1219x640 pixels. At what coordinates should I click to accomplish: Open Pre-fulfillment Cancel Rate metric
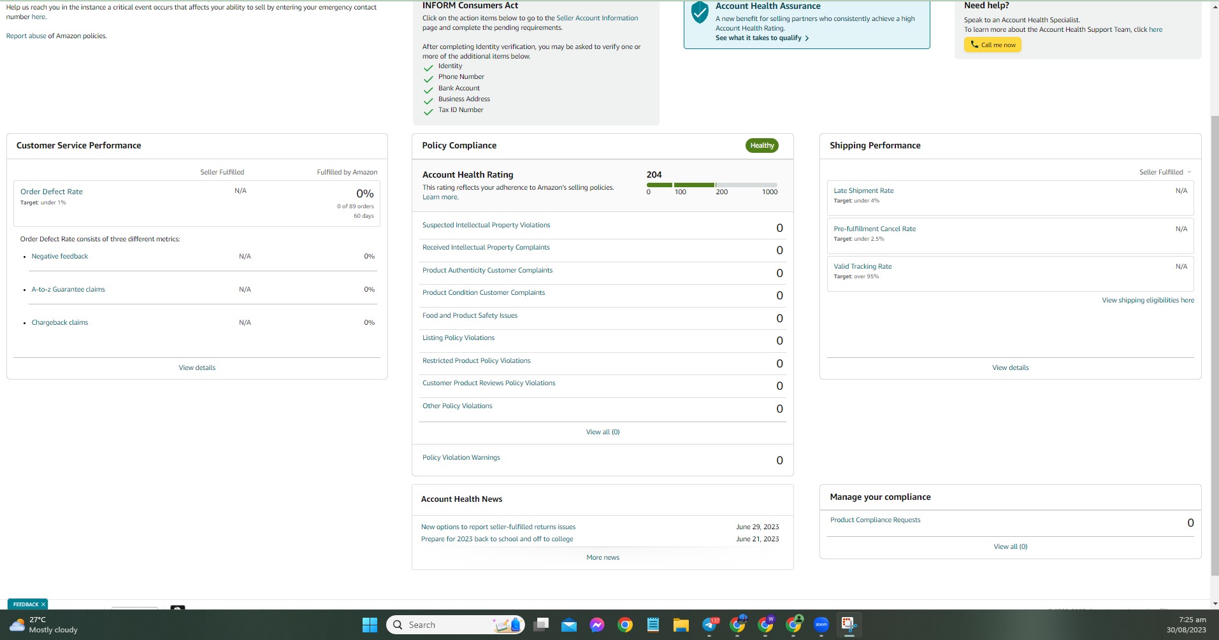(x=874, y=229)
